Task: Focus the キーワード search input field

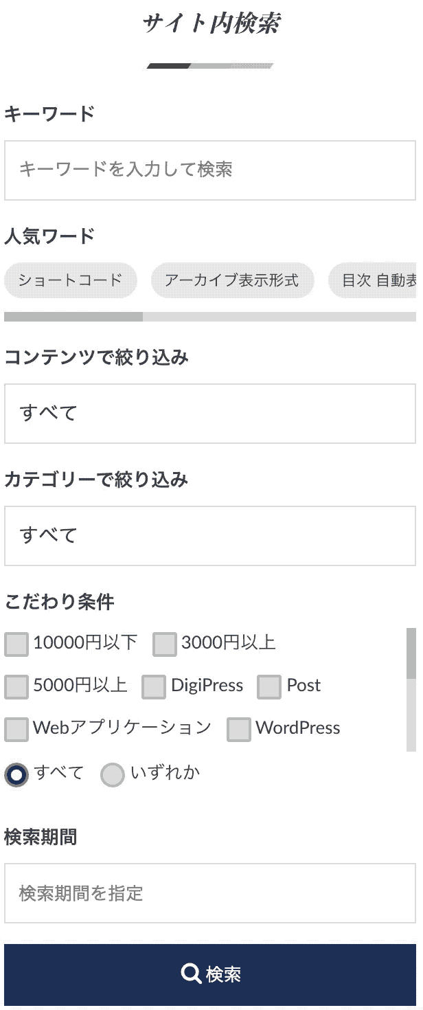Action: [210, 170]
